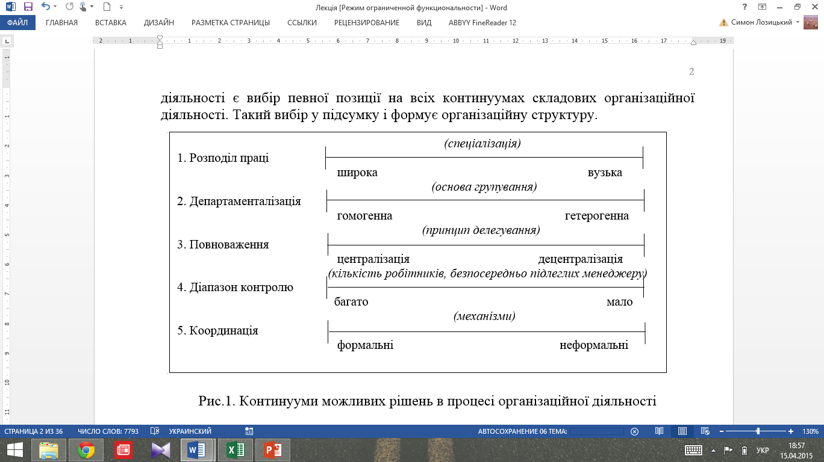The image size is (824, 462).
Task: Switch to the ВСТАВКА ribbon tab
Action: 111,23
